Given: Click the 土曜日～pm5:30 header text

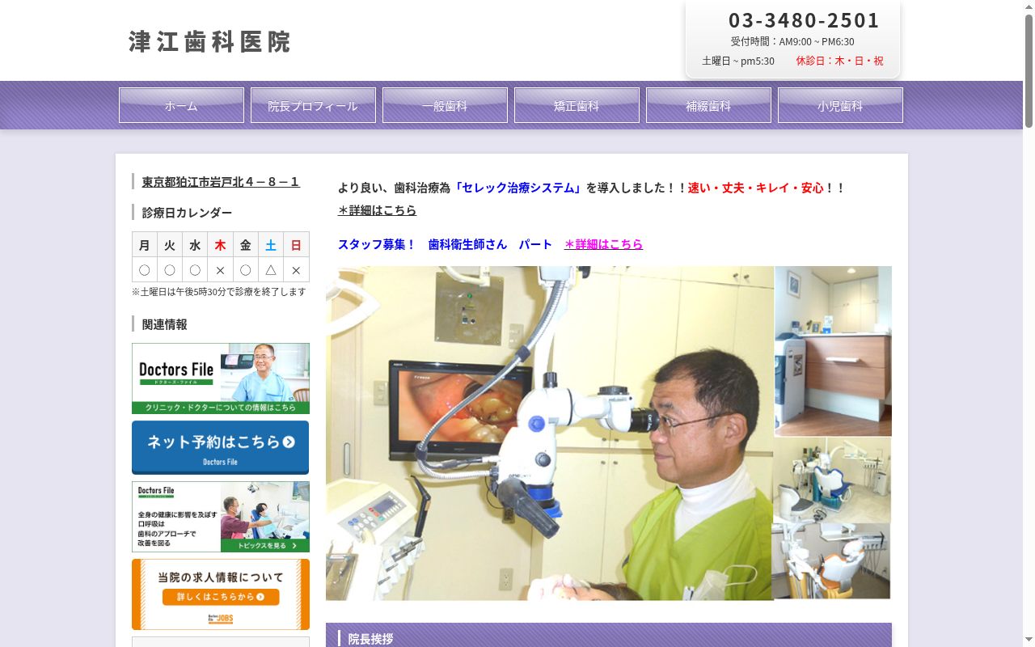Looking at the screenshot, I should (x=738, y=61).
